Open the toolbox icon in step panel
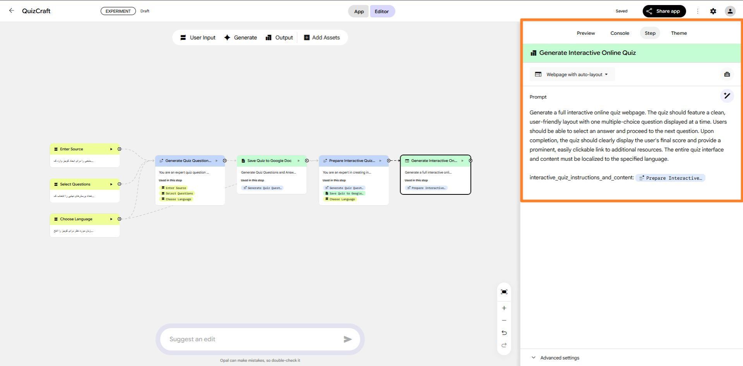The height and width of the screenshot is (366, 743). click(727, 74)
